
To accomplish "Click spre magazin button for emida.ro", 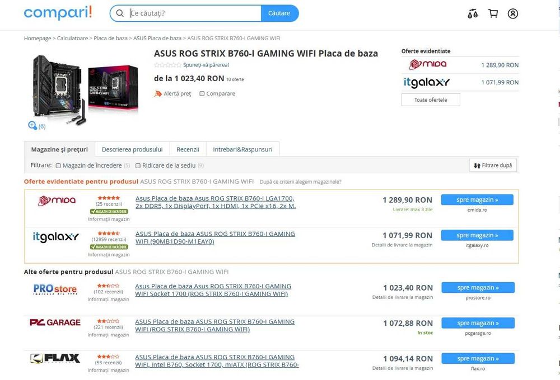I will pos(477,199).
